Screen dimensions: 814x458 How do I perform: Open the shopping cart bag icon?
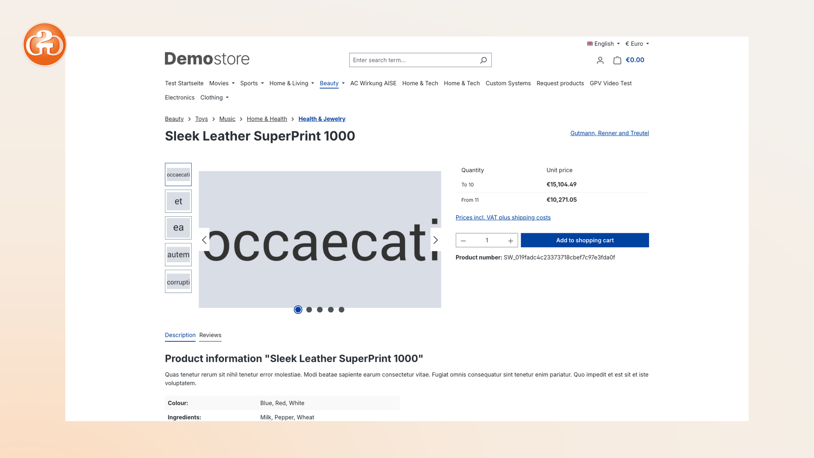point(617,60)
